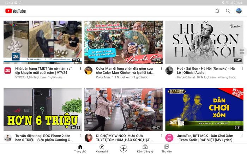
Task: Open VTV24 channel avatar
Action: (x=8, y=70)
